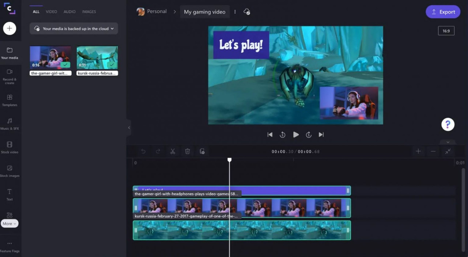Zoom in on the timeline
Image resolution: width=468 pixels, height=257 pixels.
[x=418, y=151]
